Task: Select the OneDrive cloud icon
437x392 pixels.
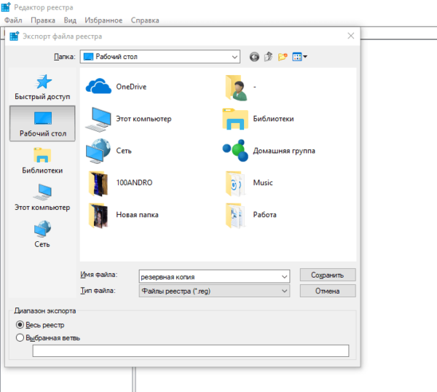Action: [x=98, y=86]
